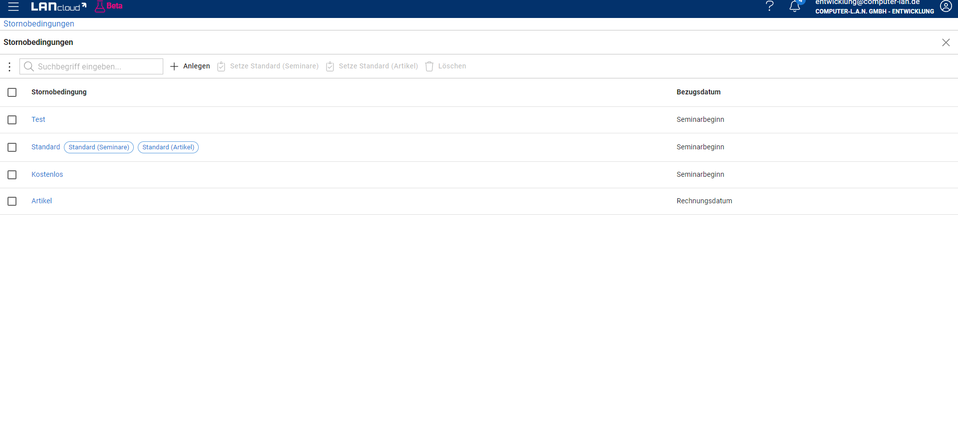
Task: Click the Bezugsdatum column header
Action: click(x=698, y=92)
